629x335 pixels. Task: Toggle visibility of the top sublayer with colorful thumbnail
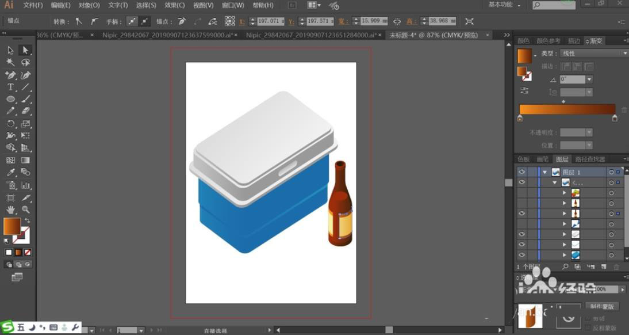pos(521,193)
